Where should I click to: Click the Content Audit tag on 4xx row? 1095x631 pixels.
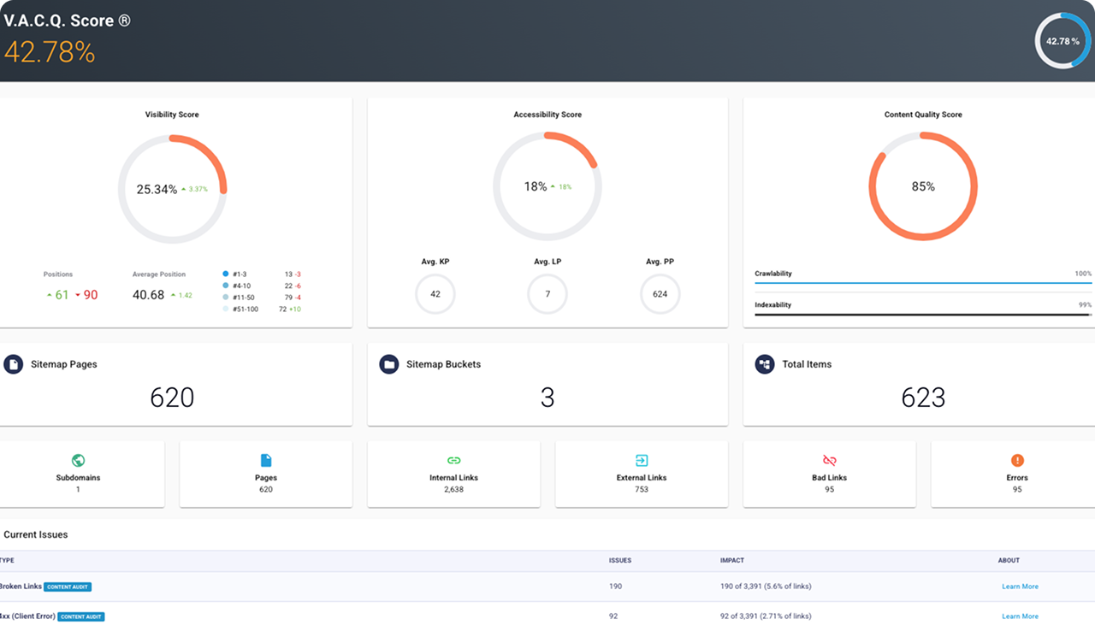click(x=82, y=616)
